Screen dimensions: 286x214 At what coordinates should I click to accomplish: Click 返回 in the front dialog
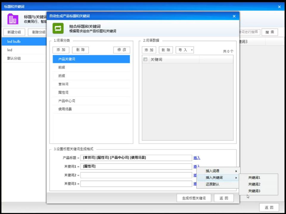click(224, 198)
